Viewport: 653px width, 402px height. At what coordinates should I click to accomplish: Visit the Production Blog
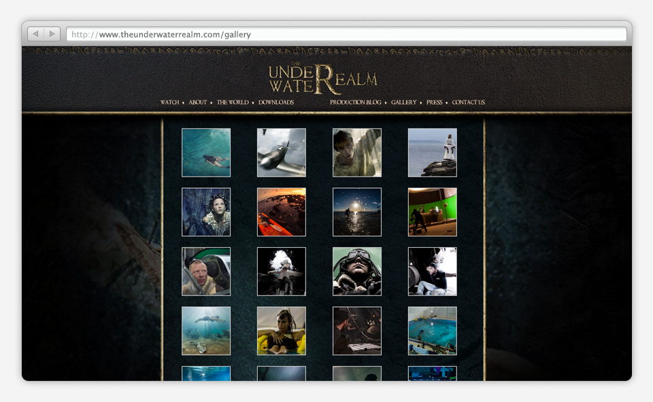(x=356, y=103)
